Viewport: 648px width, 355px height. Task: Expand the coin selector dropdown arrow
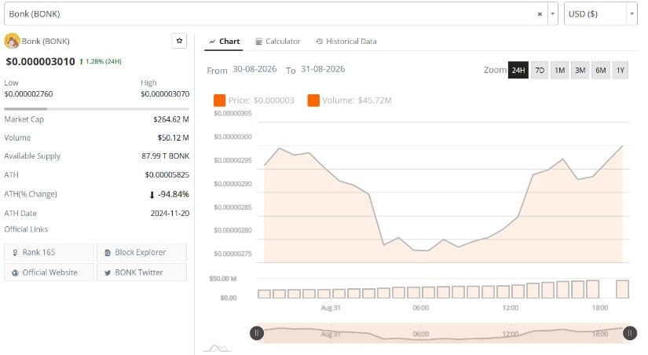pyautogui.click(x=552, y=14)
